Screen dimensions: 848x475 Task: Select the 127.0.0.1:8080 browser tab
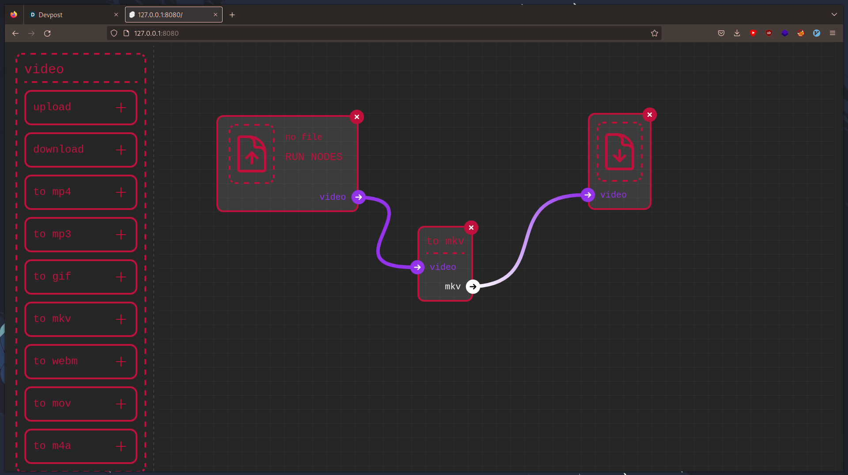click(174, 15)
